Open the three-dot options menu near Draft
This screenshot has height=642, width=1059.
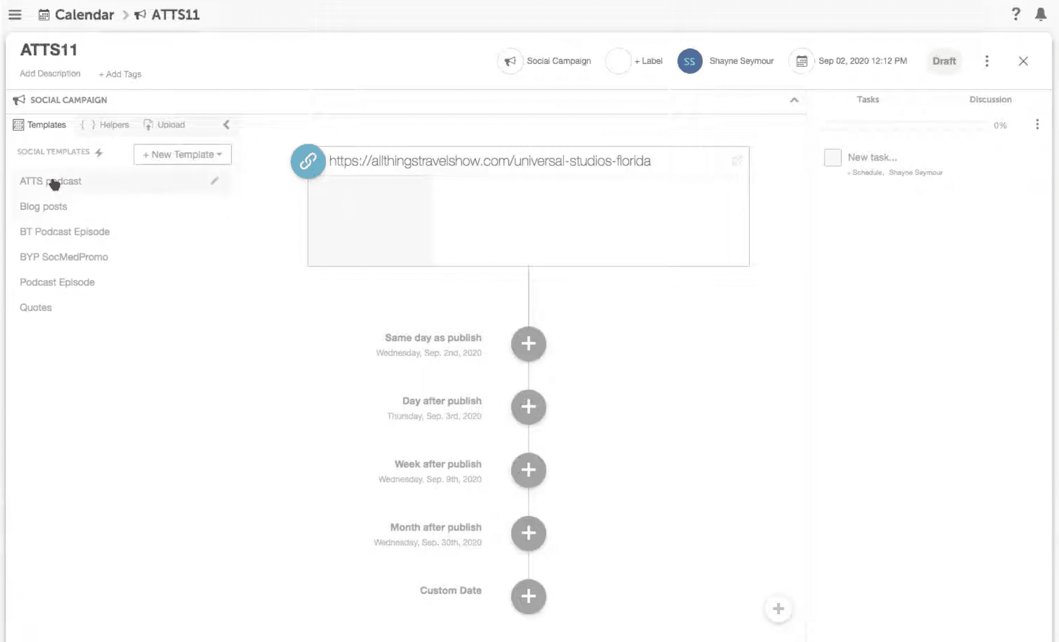pyautogui.click(x=987, y=61)
